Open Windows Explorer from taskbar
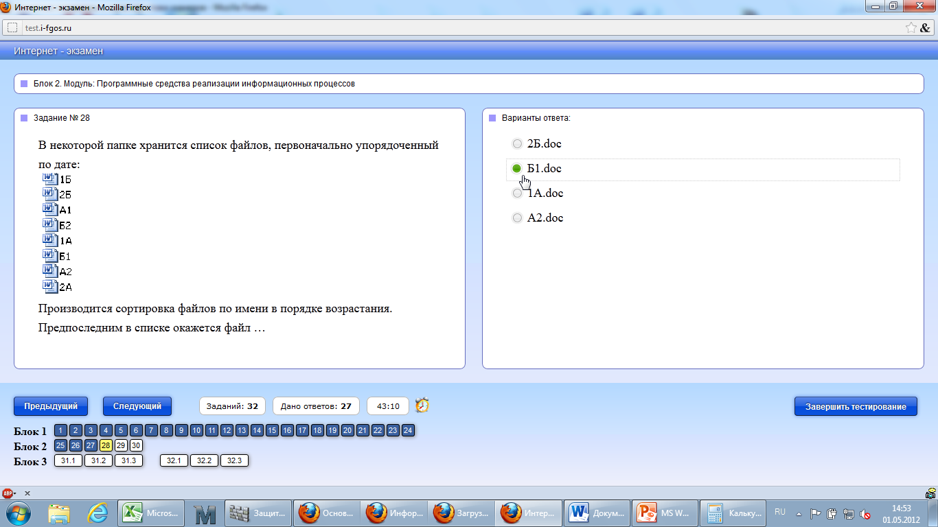Screen dimensions: 938x527 [60, 513]
